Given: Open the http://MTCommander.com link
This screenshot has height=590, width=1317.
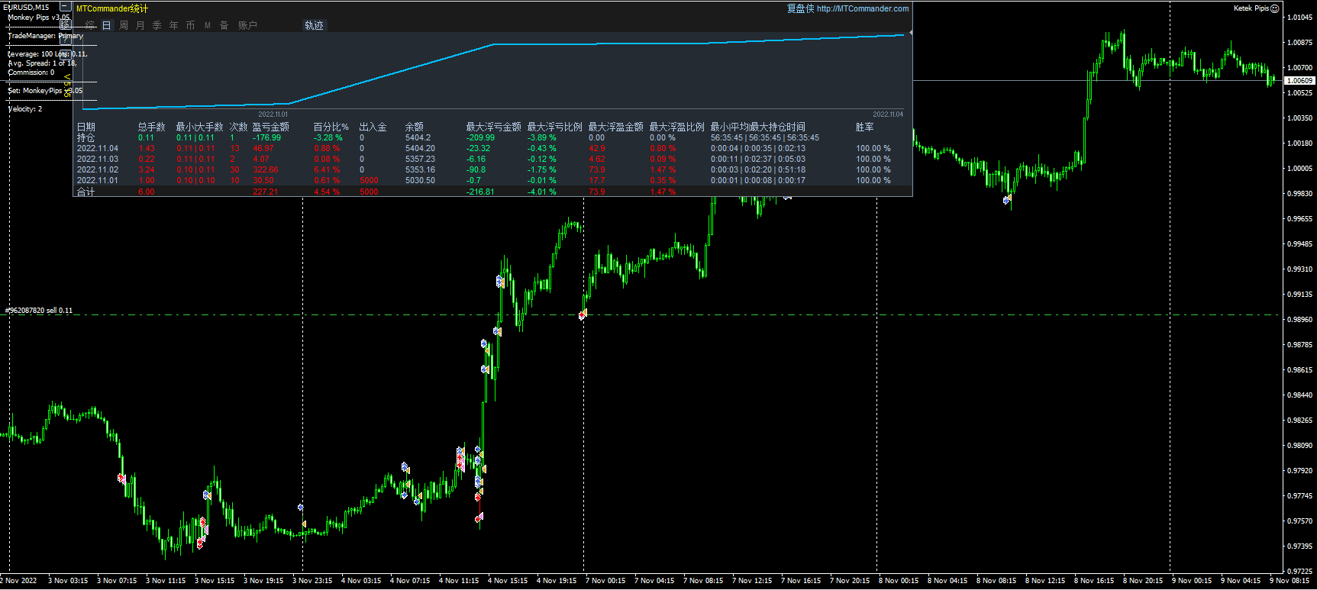Looking at the screenshot, I should 863,8.
